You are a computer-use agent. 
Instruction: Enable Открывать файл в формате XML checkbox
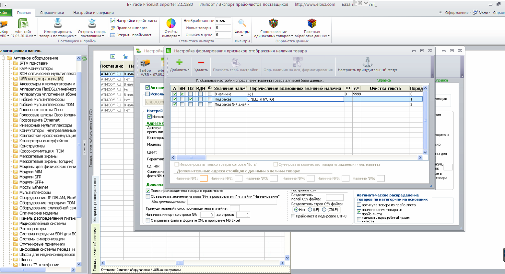[148, 220]
